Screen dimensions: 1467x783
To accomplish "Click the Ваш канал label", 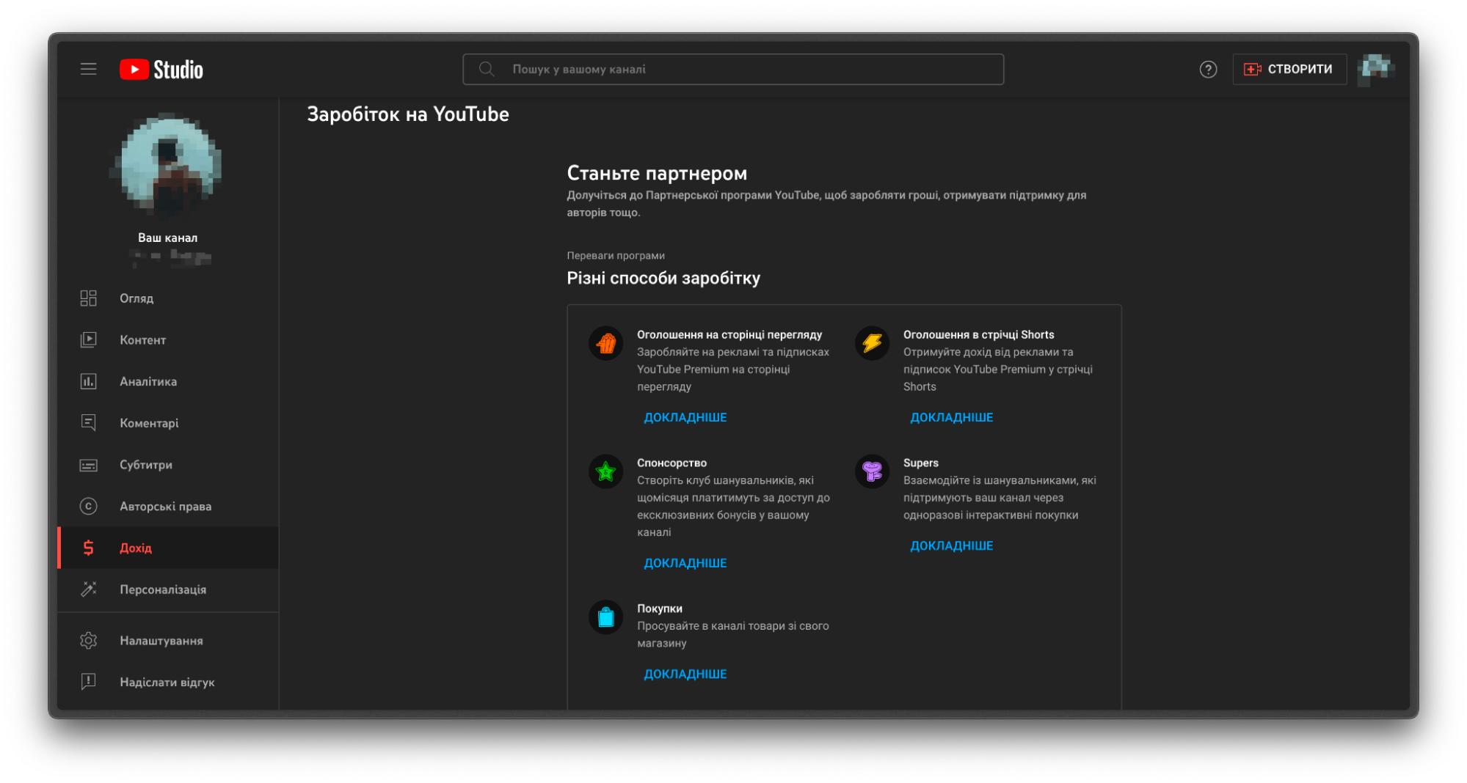I will coord(167,238).
